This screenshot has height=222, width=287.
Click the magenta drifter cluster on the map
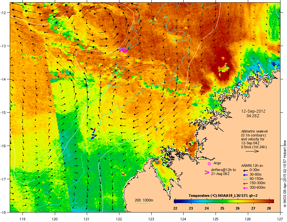(123, 50)
